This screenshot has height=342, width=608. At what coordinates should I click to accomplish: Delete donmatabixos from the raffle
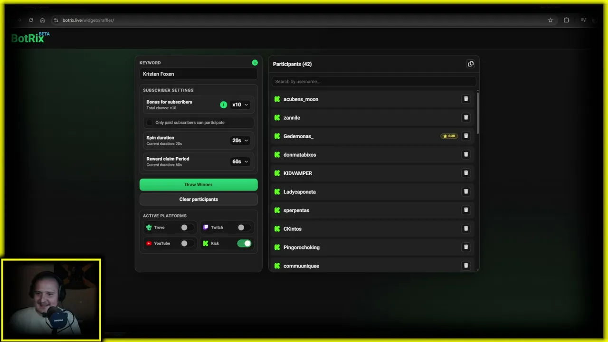coord(466,154)
